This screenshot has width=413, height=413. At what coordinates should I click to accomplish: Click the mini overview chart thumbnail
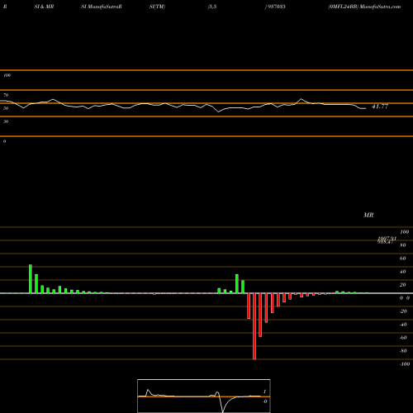204,396
